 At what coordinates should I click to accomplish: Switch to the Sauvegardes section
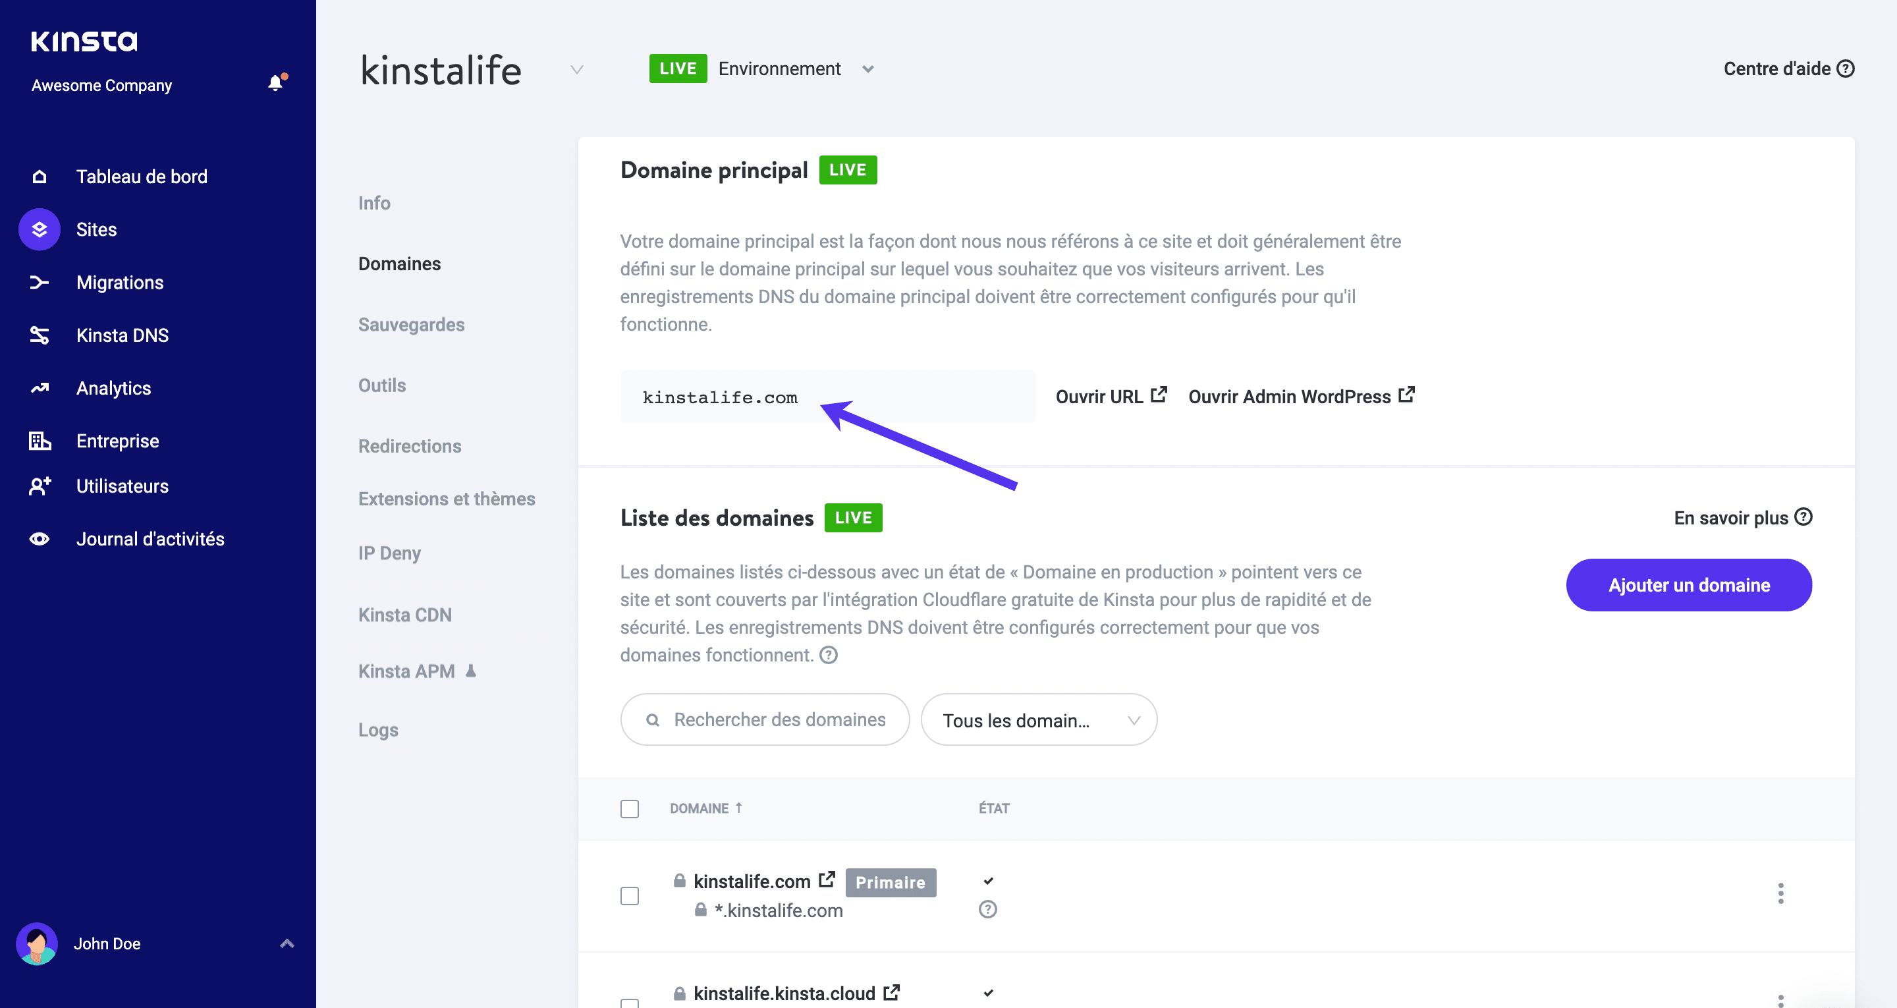point(411,325)
